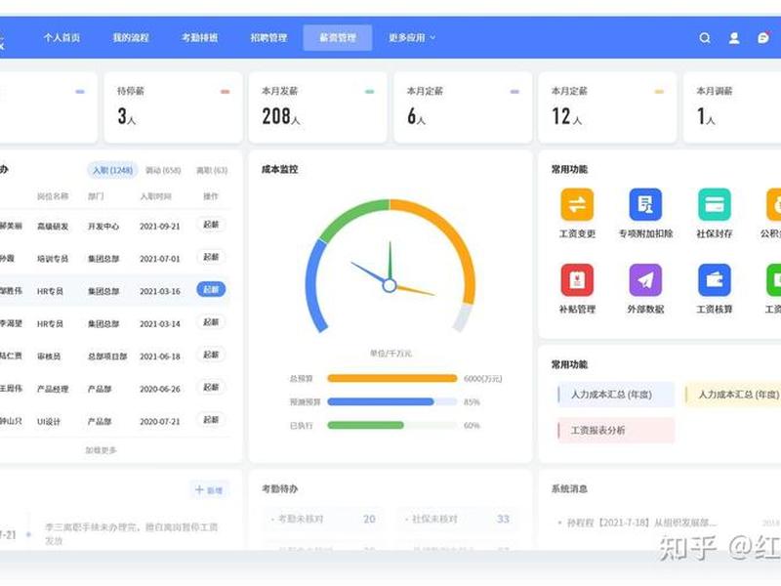Screen dimensions: 781x586
Task: Switch to the 离职 (63) tab
Action: pos(212,170)
